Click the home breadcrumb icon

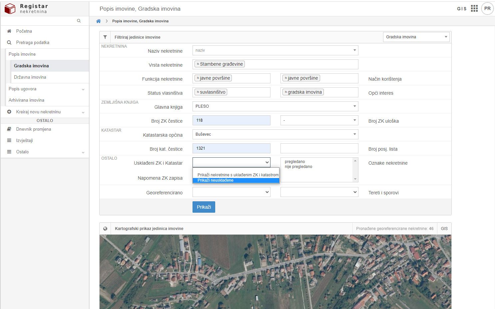(98, 21)
